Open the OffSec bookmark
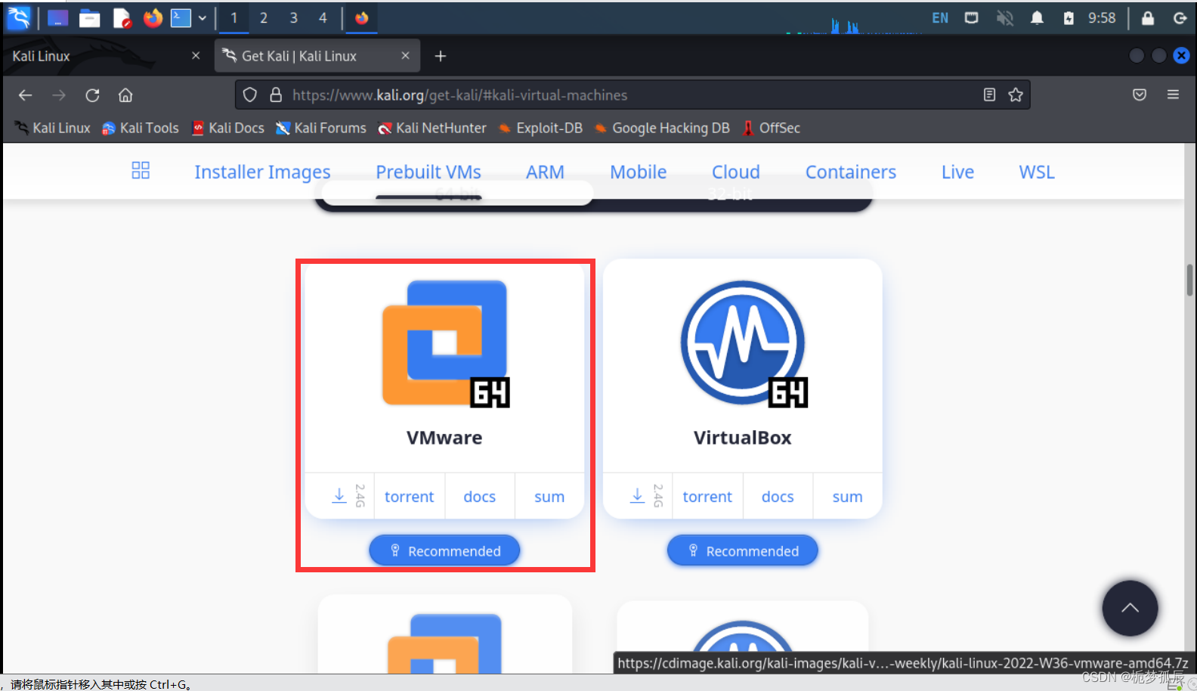 click(x=771, y=129)
